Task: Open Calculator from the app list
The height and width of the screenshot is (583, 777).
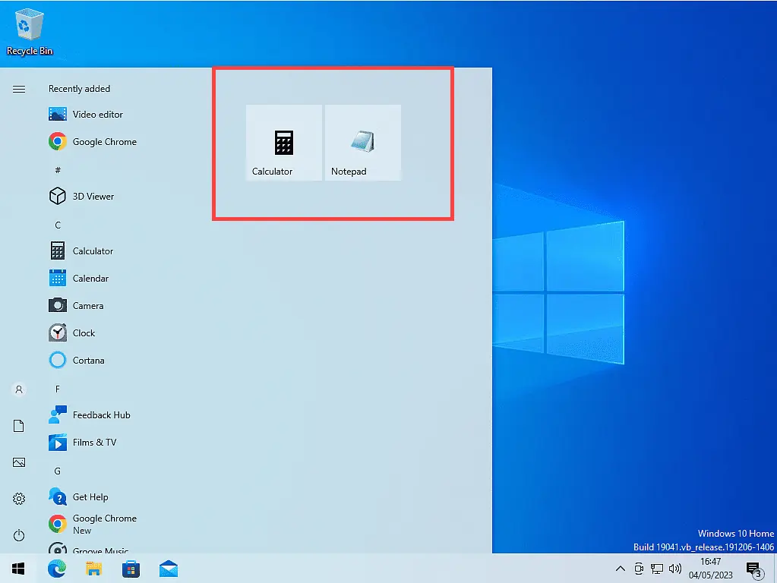Action: (91, 251)
